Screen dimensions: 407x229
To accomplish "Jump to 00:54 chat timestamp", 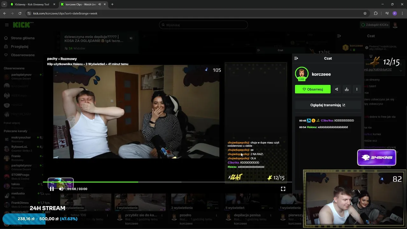I will pos(302,127).
